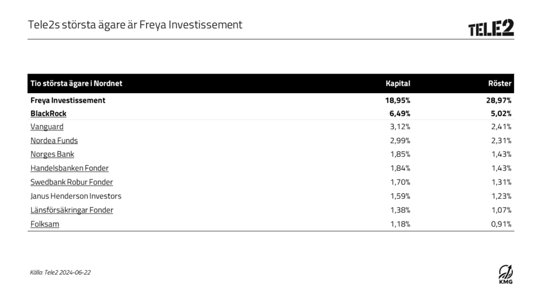The image size is (542, 305).
Task: Click the KMG rocket logo
Action: point(505,274)
